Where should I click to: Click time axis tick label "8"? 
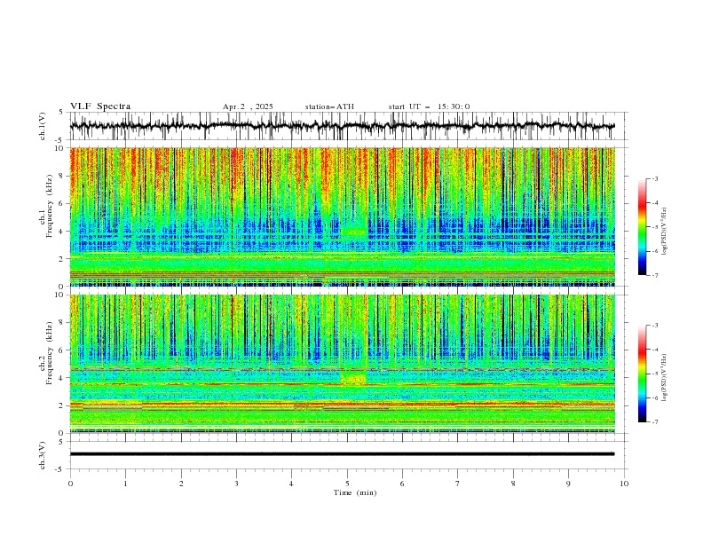click(x=513, y=484)
